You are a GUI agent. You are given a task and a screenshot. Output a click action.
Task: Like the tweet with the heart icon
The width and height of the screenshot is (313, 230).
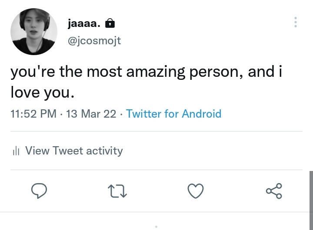196,191
